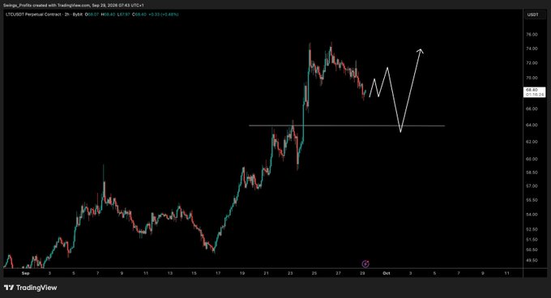Click date label 13 on time axis

169,273
